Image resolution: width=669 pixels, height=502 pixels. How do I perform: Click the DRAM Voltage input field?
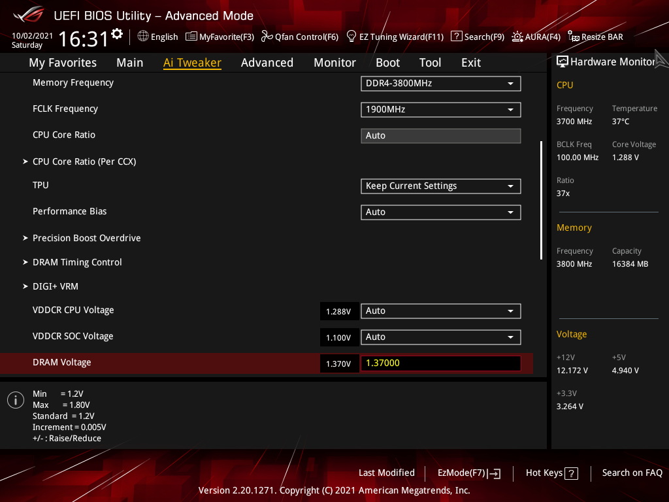point(441,363)
